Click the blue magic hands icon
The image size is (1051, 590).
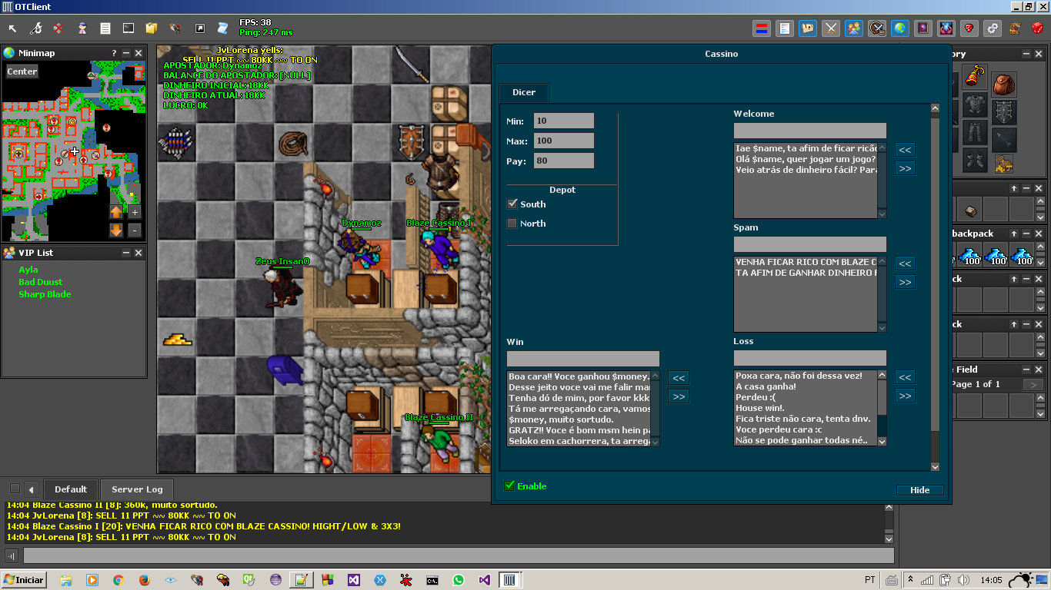tap(946, 28)
